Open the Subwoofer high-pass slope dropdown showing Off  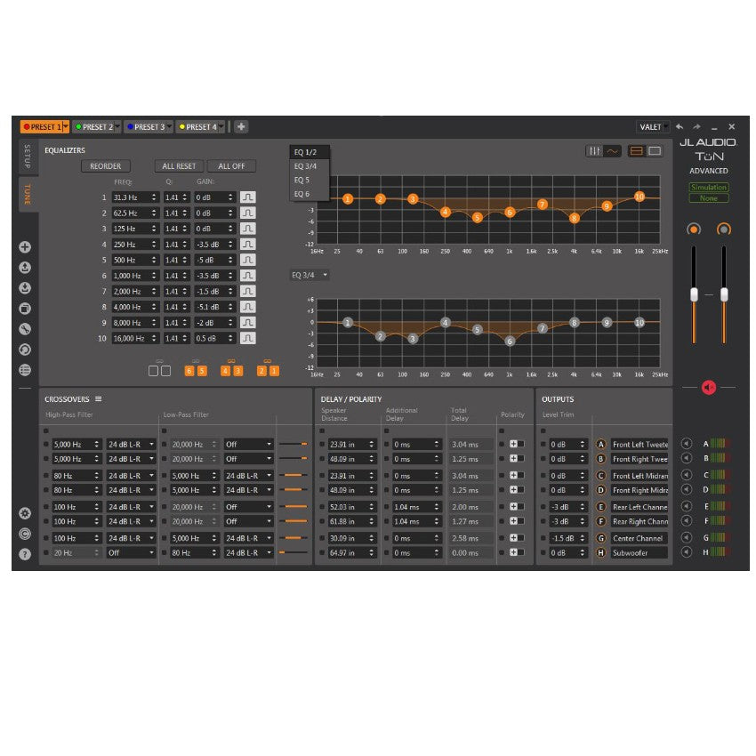click(x=131, y=552)
